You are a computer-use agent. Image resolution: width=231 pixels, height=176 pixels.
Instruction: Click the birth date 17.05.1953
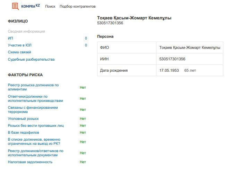(169, 70)
